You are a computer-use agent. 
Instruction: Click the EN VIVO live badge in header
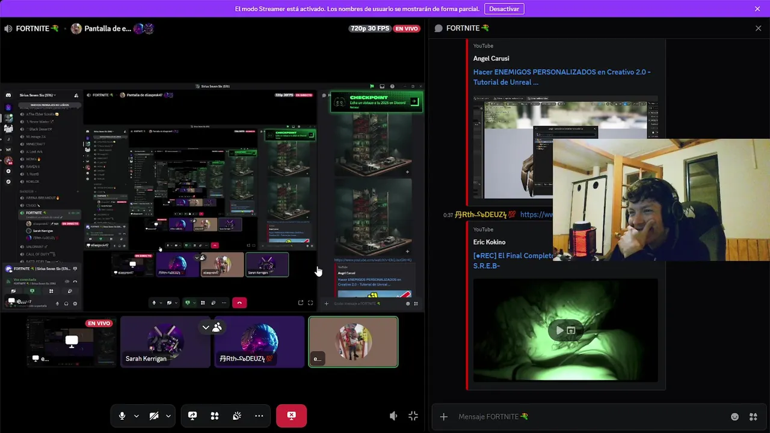(407, 28)
